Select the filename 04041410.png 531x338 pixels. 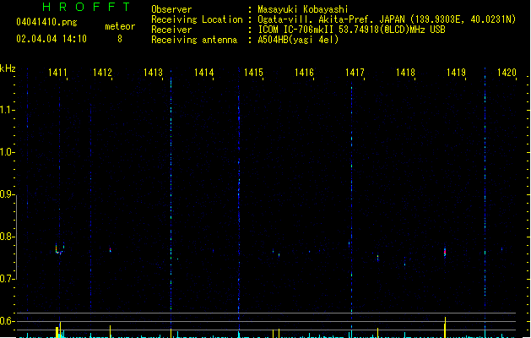tap(46, 22)
